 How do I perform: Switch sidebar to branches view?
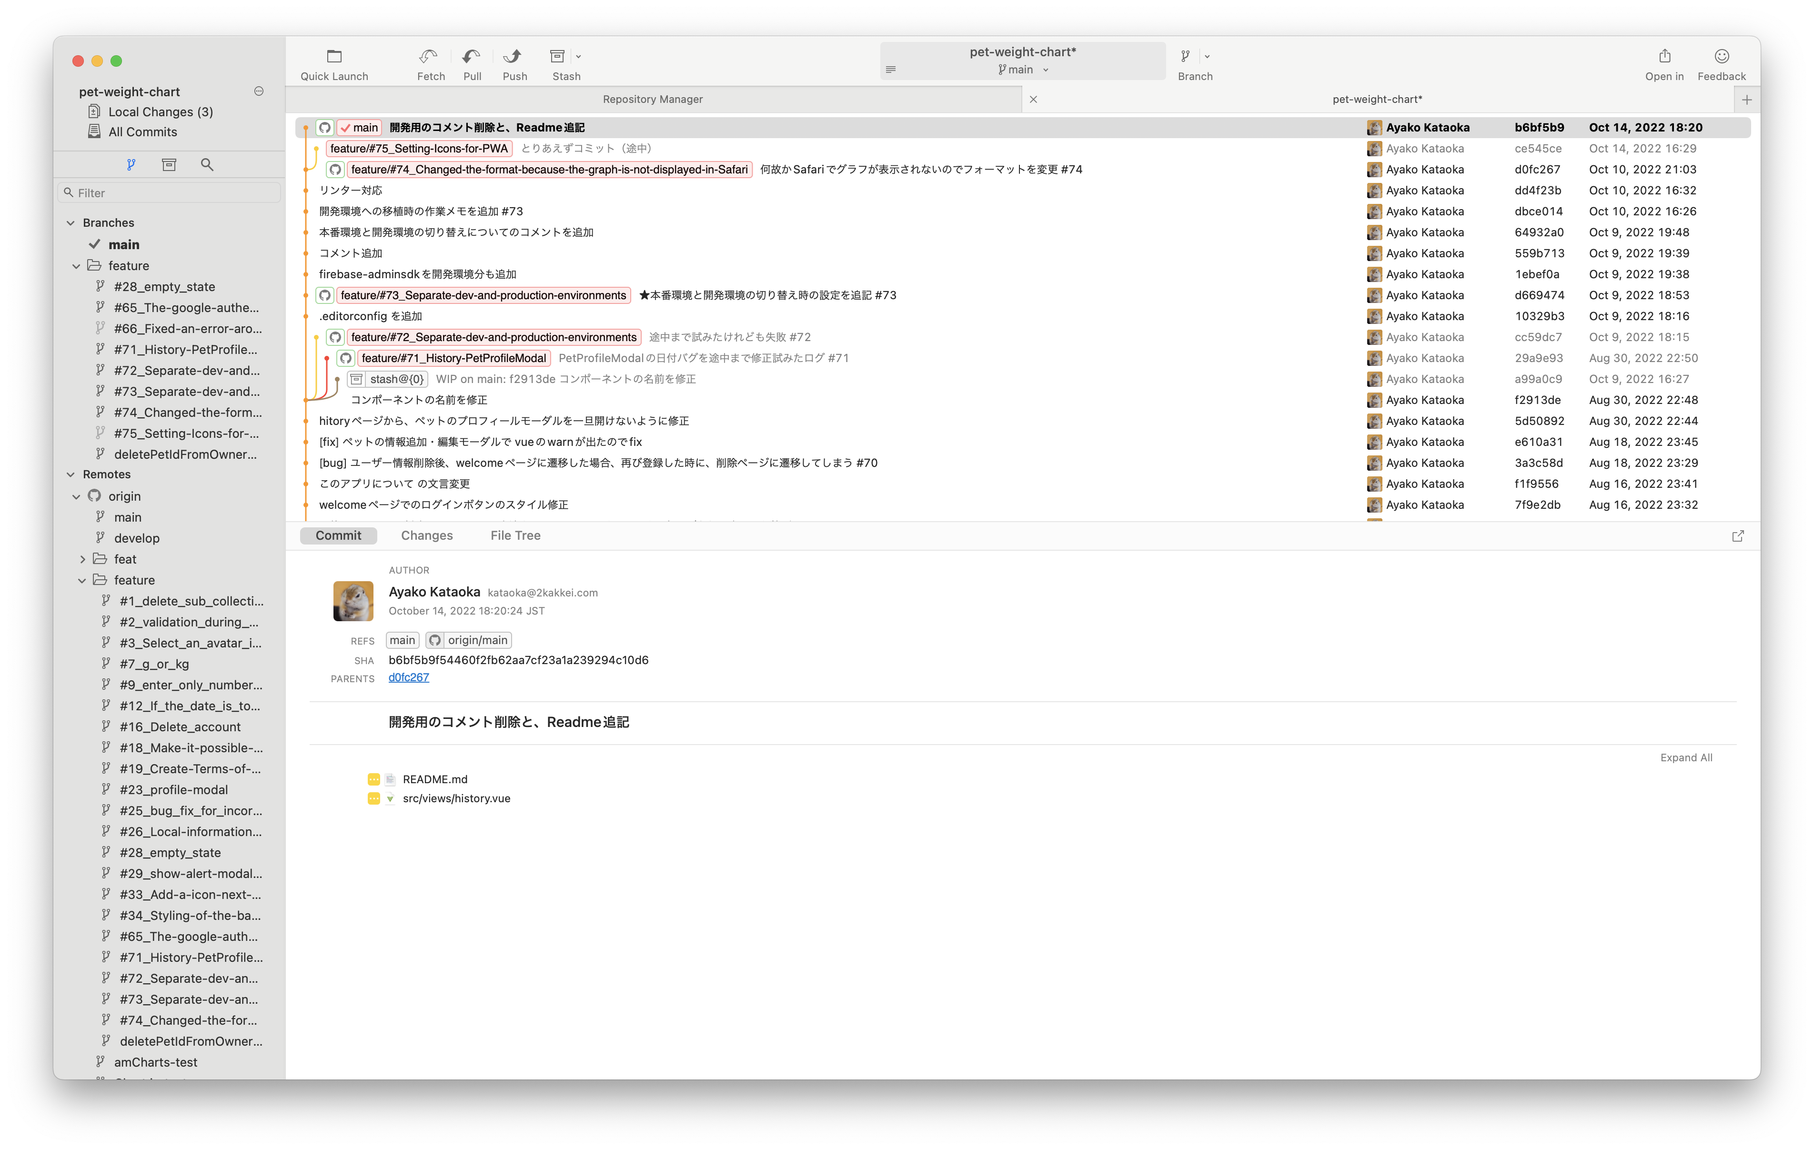(132, 164)
